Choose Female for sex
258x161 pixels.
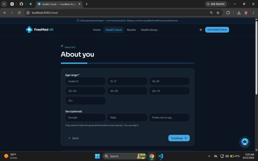point(85,118)
